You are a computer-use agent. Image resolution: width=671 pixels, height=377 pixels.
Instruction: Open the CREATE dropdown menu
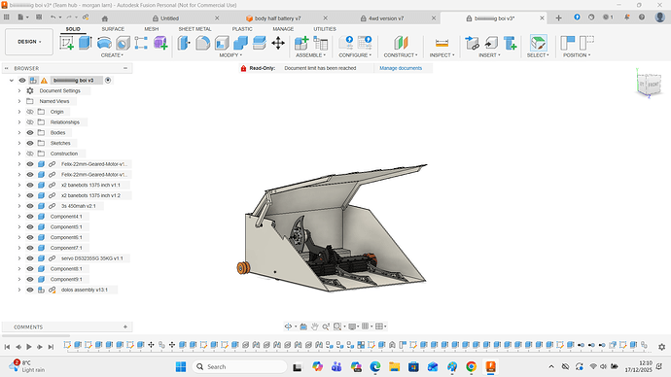[x=112, y=55]
